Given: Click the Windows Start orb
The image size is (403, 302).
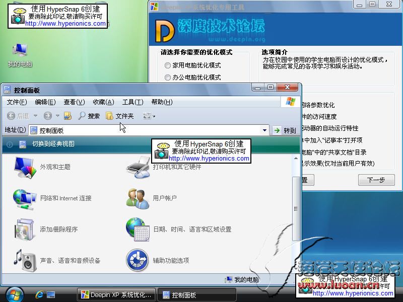Looking at the screenshot, I should [15, 295].
